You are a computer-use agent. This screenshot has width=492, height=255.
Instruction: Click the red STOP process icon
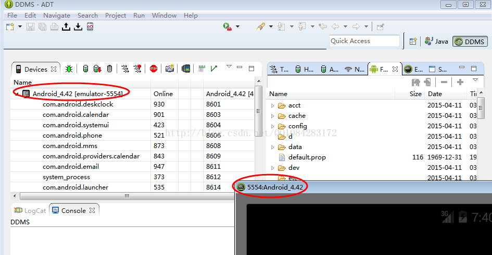point(154,69)
